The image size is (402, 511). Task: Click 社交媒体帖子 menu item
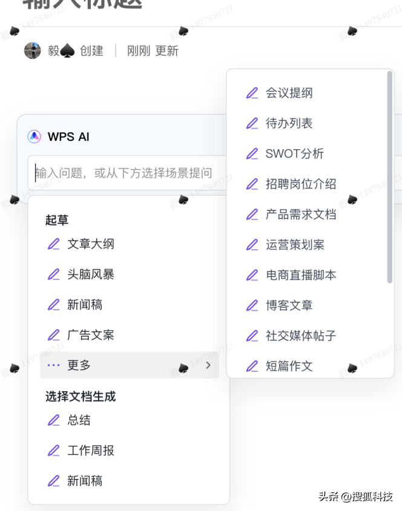[x=301, y=336]
